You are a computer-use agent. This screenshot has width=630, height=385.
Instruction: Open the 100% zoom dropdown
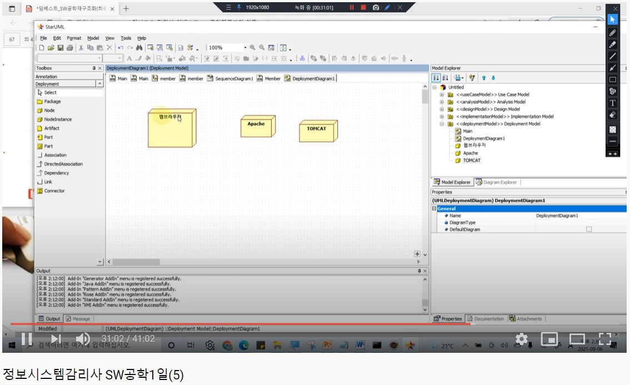click(245, 48)
